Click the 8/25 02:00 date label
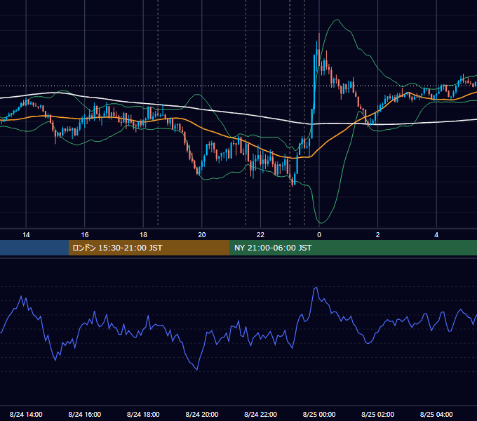477x421 pixels. point(378,414)
